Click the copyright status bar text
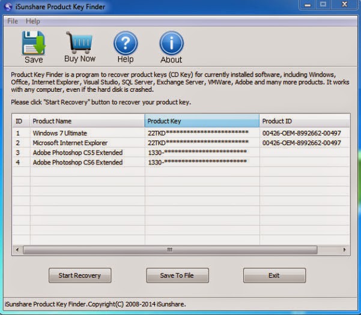 tap(95, 304)
